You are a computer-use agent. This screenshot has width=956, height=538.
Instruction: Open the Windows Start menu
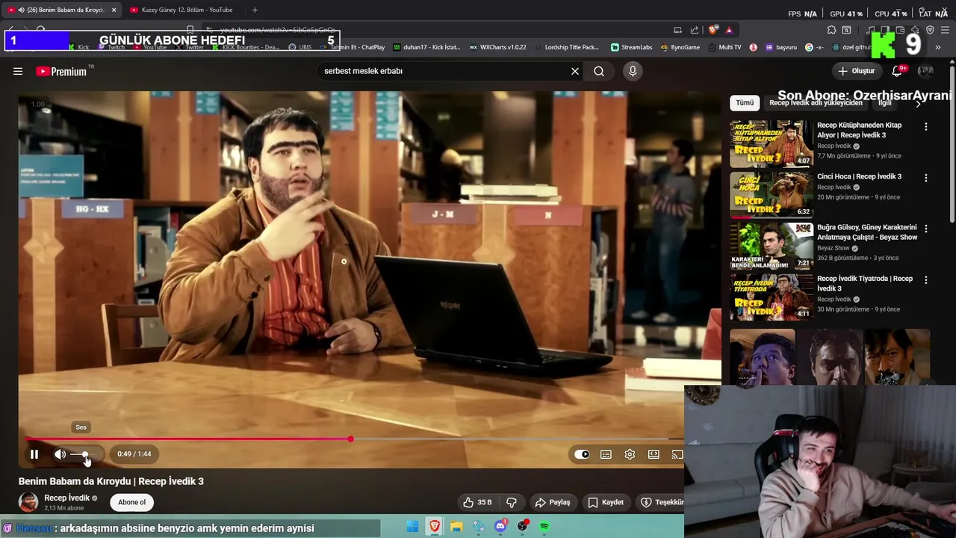[x=412, y=527]
